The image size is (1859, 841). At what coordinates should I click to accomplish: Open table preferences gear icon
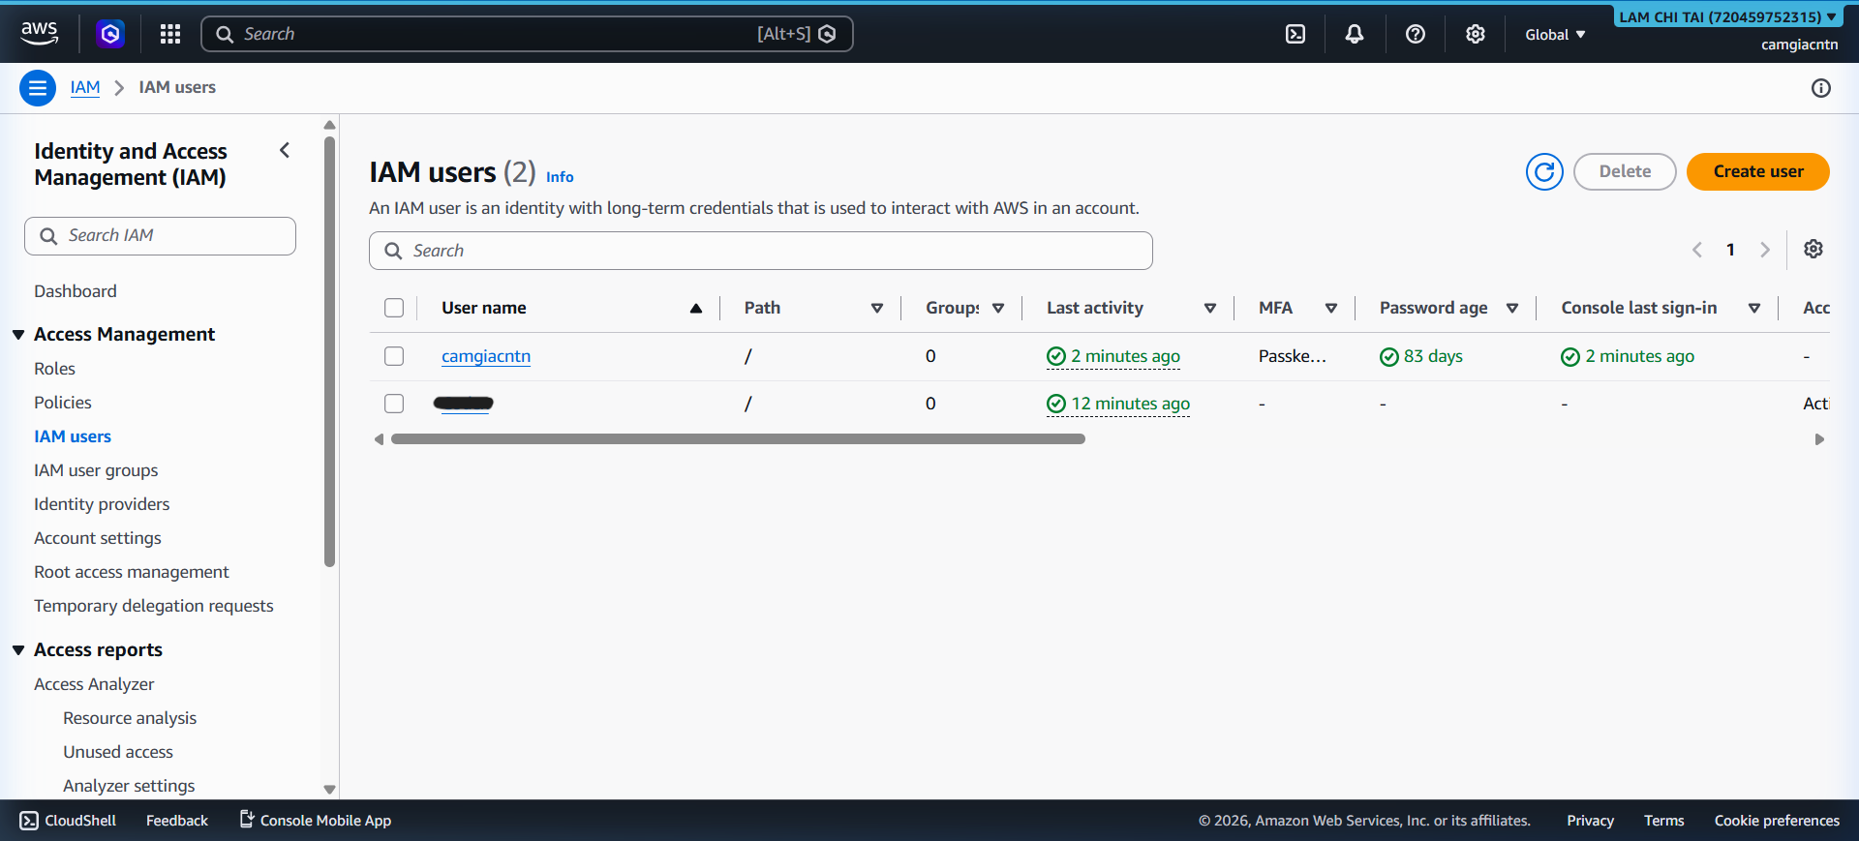pyautogui.click(x=1813, y=249)
